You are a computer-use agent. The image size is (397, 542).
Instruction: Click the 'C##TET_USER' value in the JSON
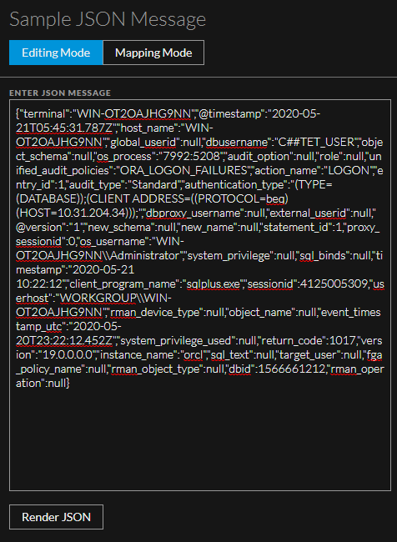click(x=316, y=142)
